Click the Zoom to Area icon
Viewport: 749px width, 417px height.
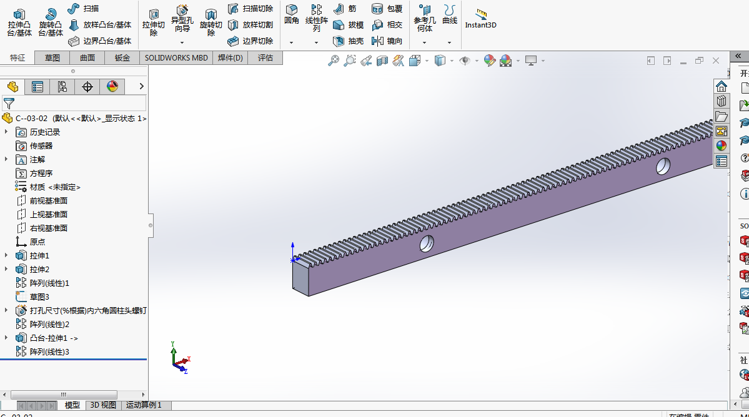click(350, 61)
